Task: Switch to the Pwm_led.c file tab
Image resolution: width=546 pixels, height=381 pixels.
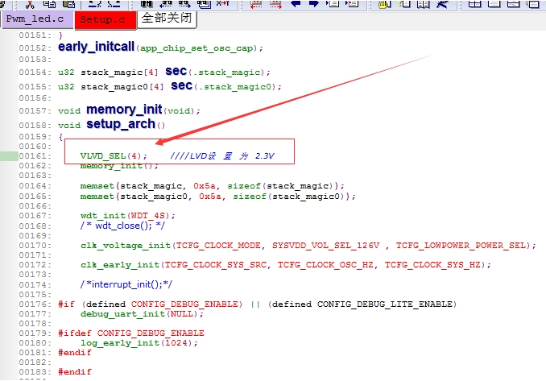Action: click(36, 19)
